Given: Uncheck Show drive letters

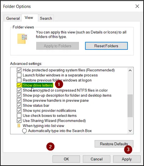Looking at the screenshot, I should tap(19, 85).
